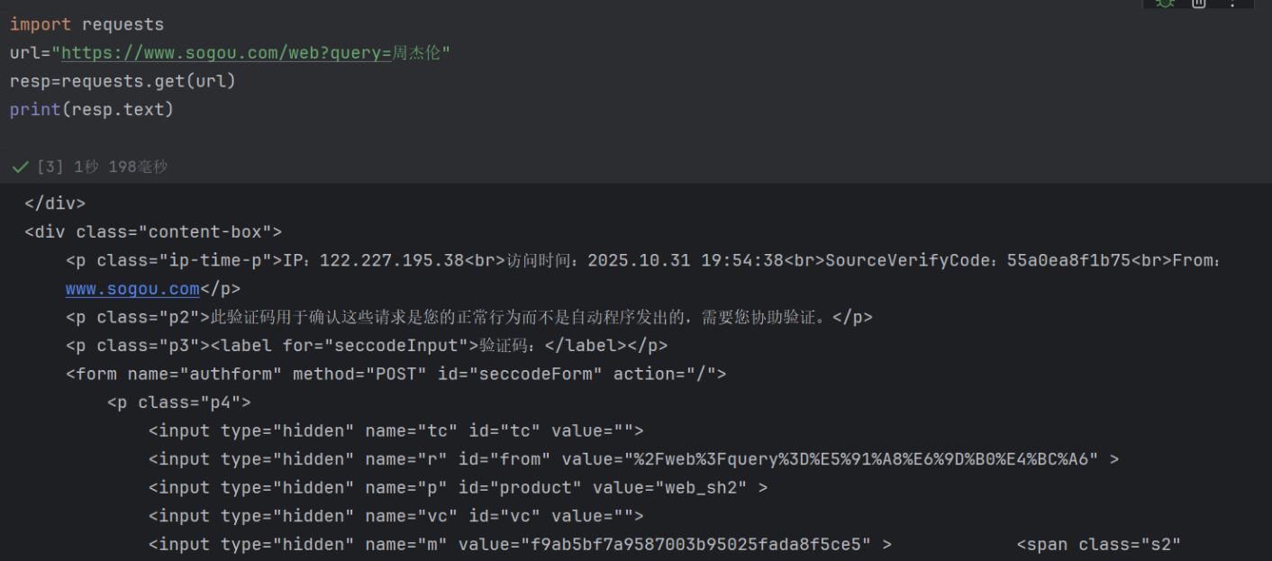Click the 周杰伦 query text in the URL string
1272x561 pixels.
click(417, 53)
